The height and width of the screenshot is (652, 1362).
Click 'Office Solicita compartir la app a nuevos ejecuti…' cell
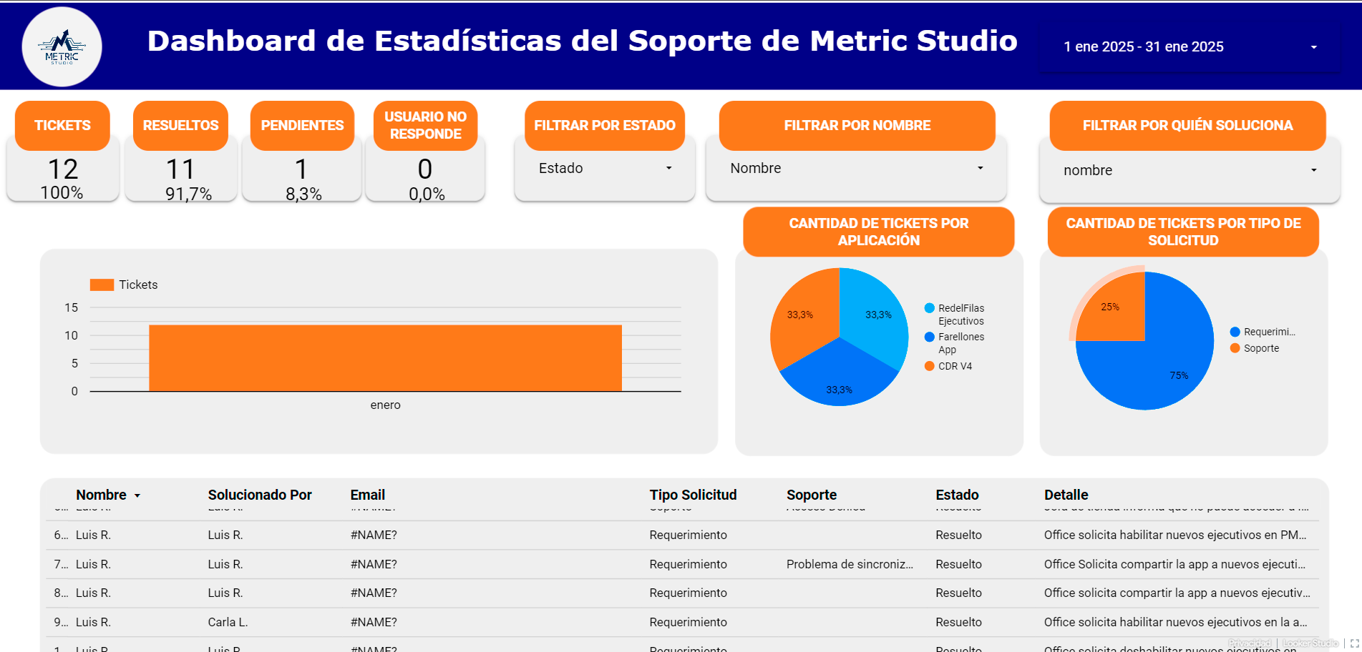coord(1174,564)
